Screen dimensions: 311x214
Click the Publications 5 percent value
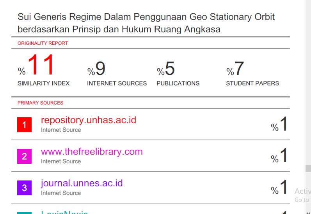pyautogui.click(x=169, y=69)
